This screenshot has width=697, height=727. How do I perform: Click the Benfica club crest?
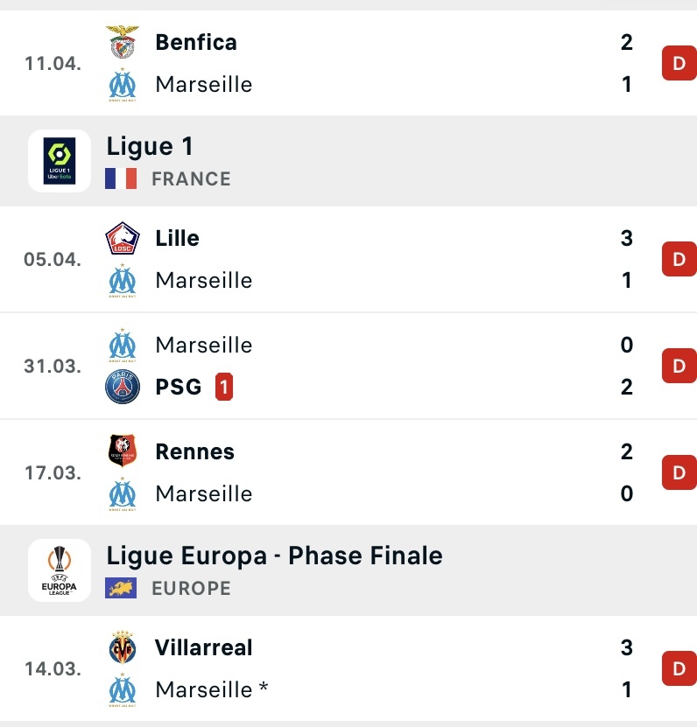(122, 42)
